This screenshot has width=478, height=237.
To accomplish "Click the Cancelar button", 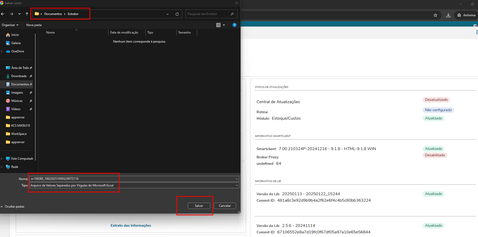I will (x=225, y=206).
